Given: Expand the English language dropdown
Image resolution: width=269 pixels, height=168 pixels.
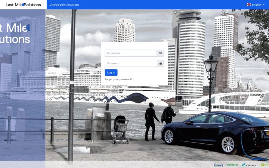Looking at the screenshot, I should pos(256,4).
